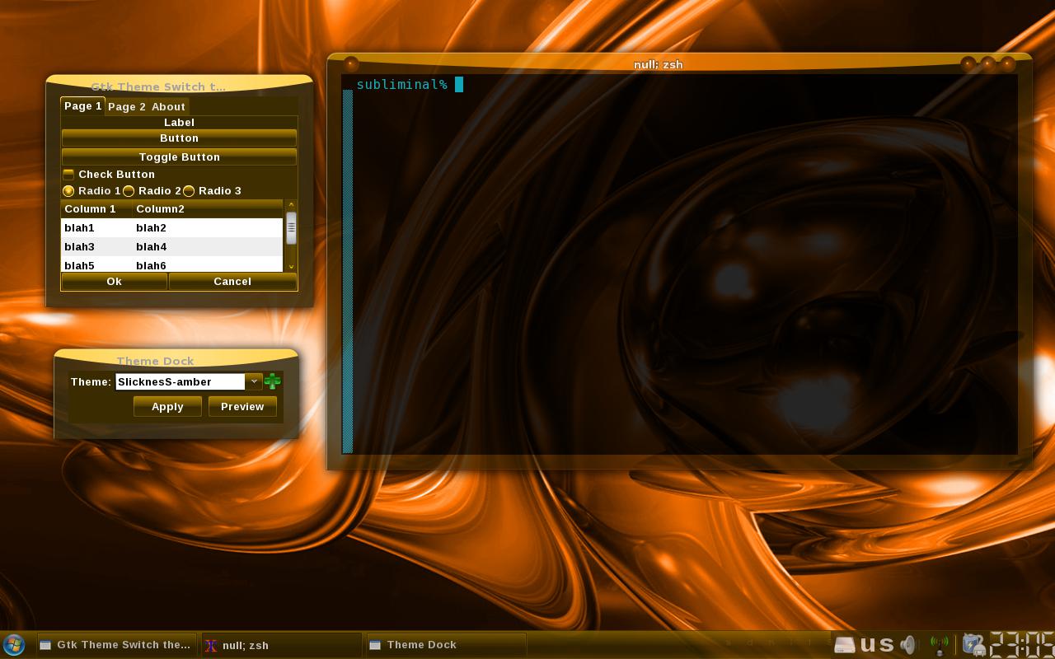Screen dimensions: 1055x659
Task: Select the blah2 cell
Action: (207, 228)
